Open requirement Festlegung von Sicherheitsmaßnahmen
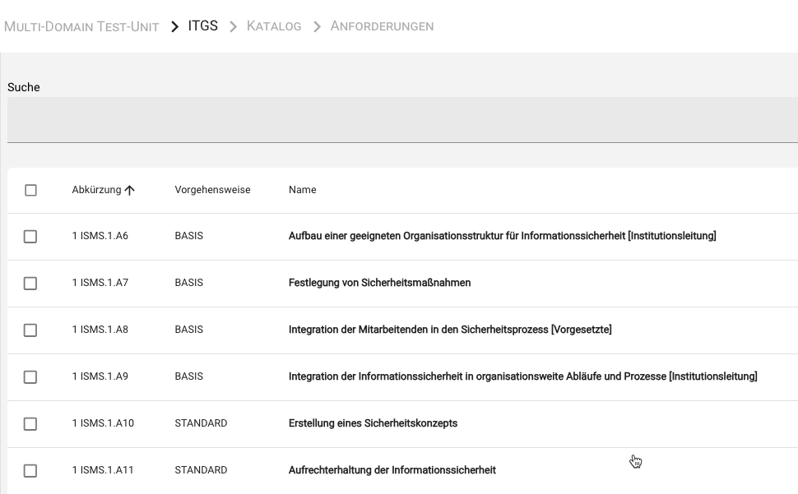798x494 pixels. pyautogui.click(x=379, y=283)
